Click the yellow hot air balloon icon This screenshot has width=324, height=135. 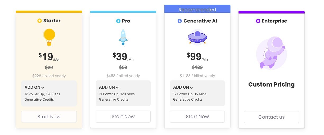tap(49, 37)
